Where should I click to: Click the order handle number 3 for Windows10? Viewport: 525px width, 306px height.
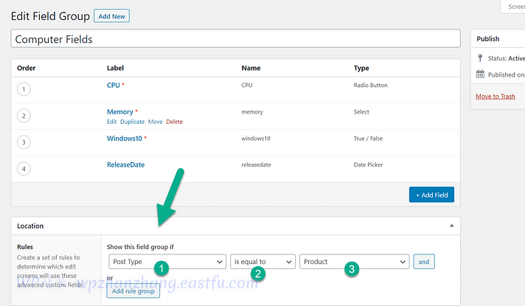(x=24, y=142)
